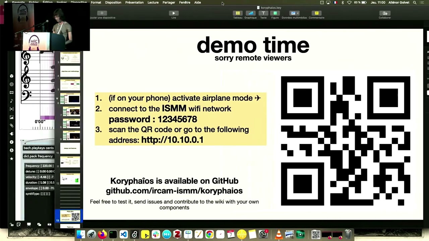Add a Commentaire from the toolbar
Screen dimensions: 429x241
[x=316, y=13]
